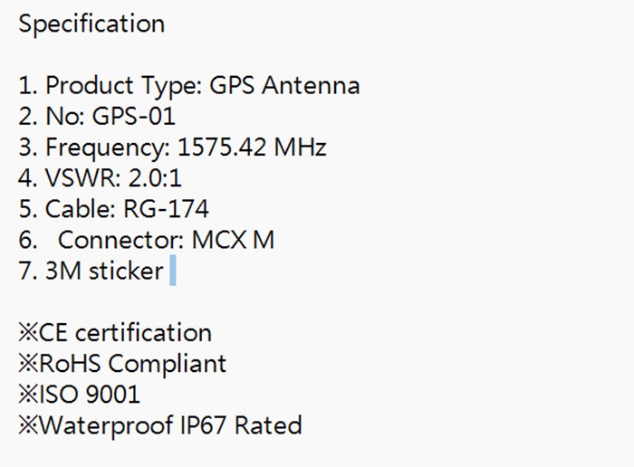634x467 pixels.
Task: Click the 3M sticker text
Action: (104, 271)
